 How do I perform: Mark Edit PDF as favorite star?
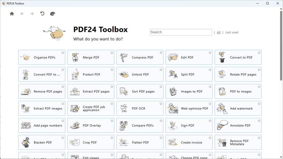point(210,53)
